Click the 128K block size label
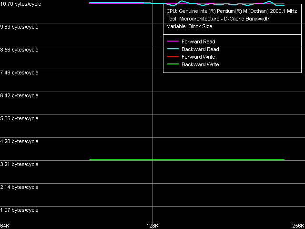The image size is (305, 229). click(152, 226)
